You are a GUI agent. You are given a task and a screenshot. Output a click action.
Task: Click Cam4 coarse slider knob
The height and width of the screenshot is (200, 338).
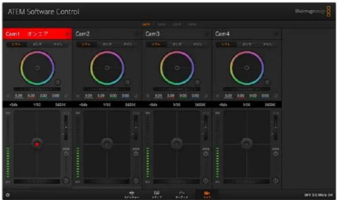pyautogui.click(x=276, y=154)
